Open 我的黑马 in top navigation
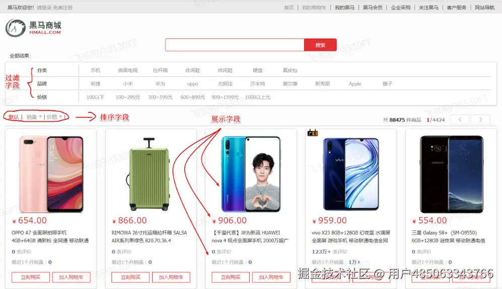The width and height of the screenshot is (502, 289). pos(344,8)
